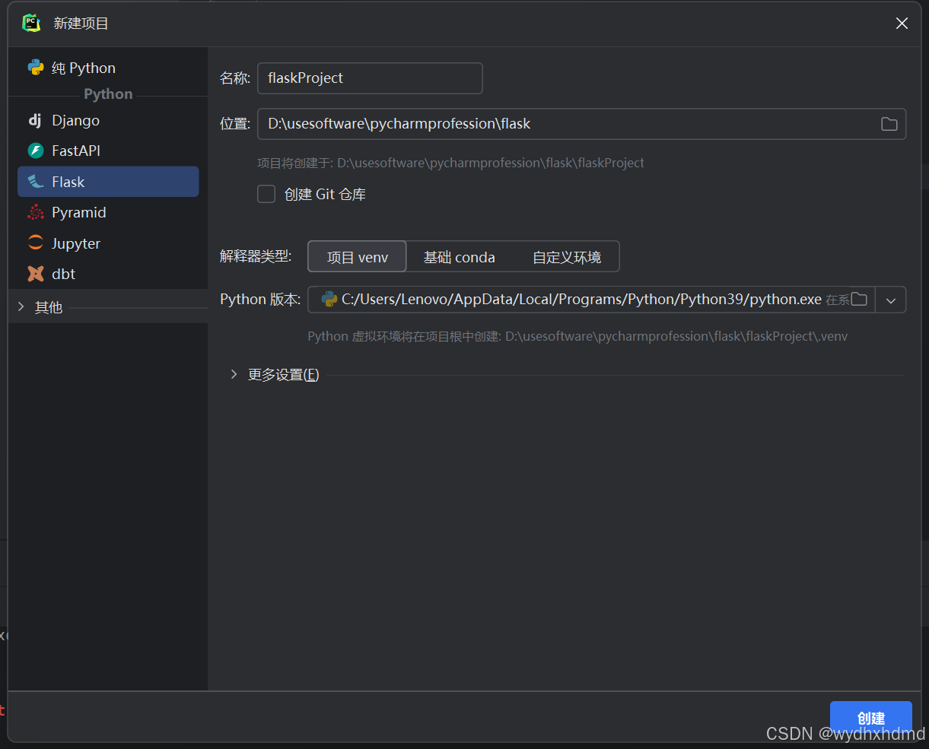Click the 项目将创建于 hint text
The image size is (929, 749).
450,163
